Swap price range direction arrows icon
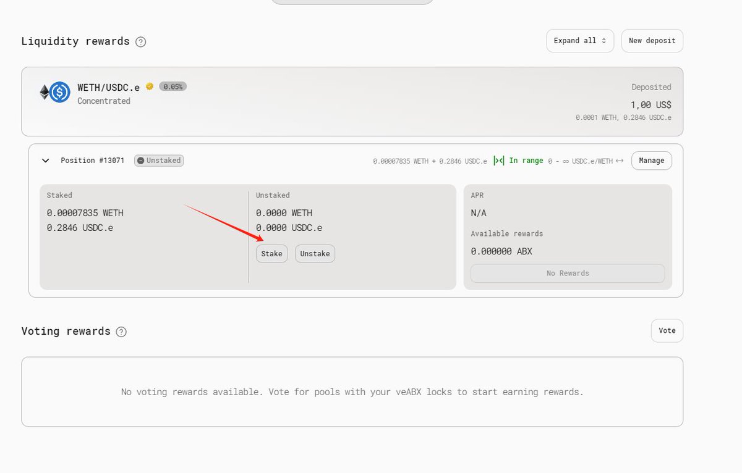The image size is (742, 473). click(620, 161)
